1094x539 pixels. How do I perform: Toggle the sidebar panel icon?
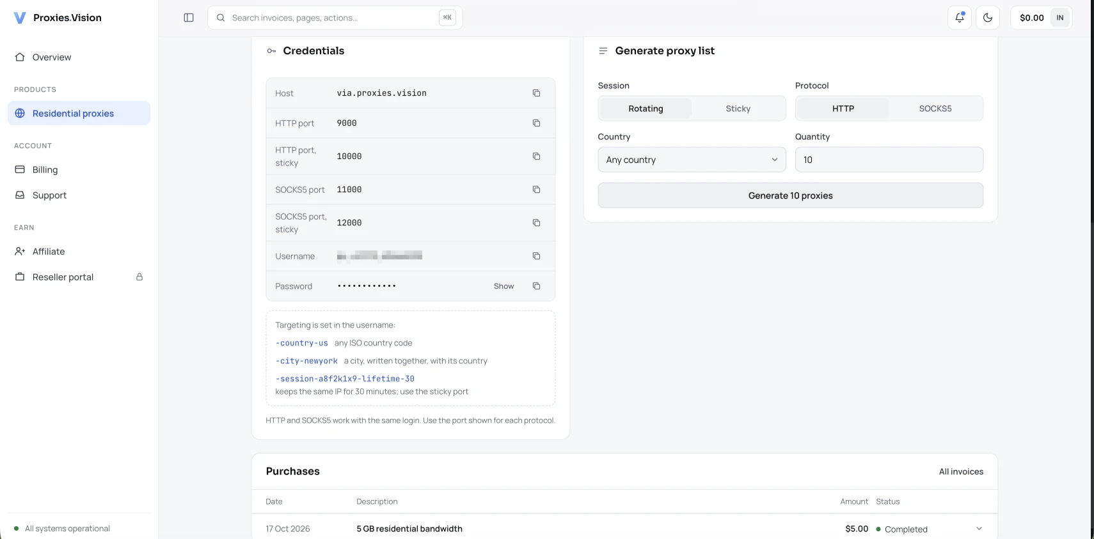coord(189,18)
